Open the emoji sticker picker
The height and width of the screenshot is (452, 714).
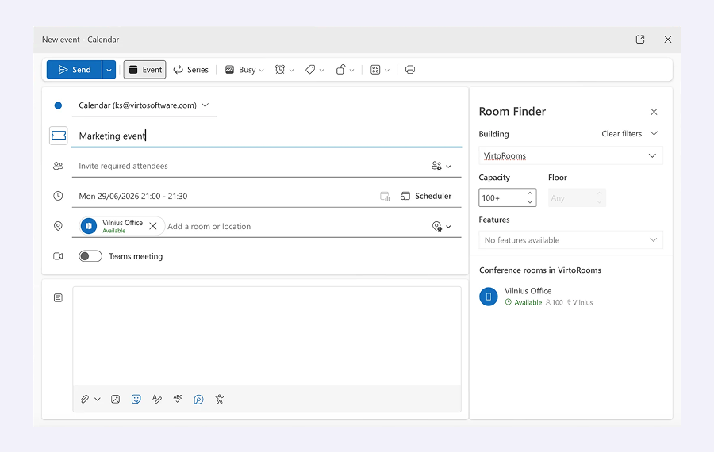136,399
